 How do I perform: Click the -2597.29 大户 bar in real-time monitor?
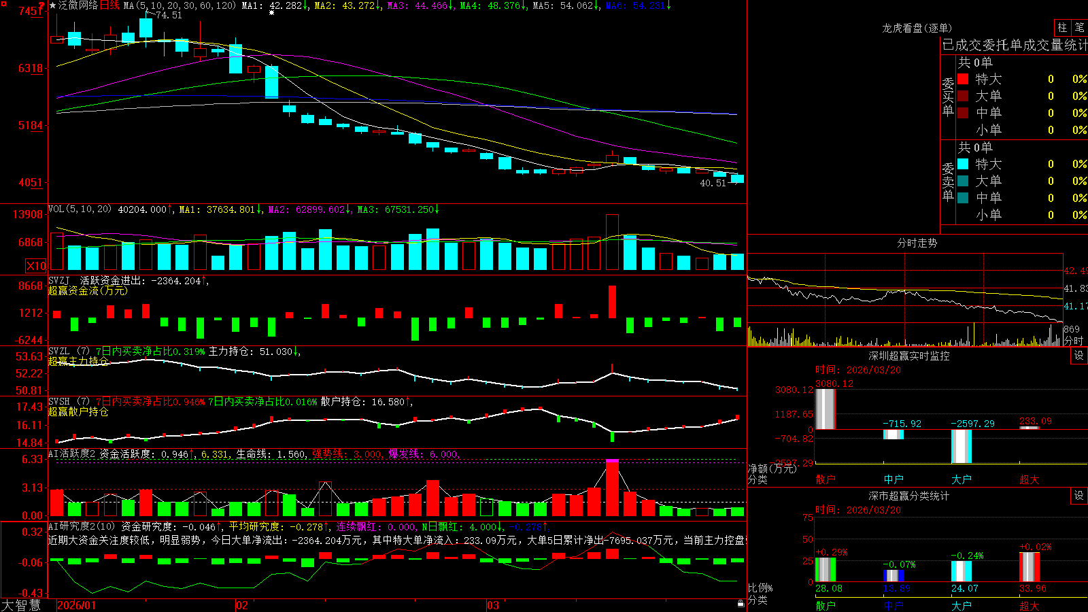coord(962,447)
